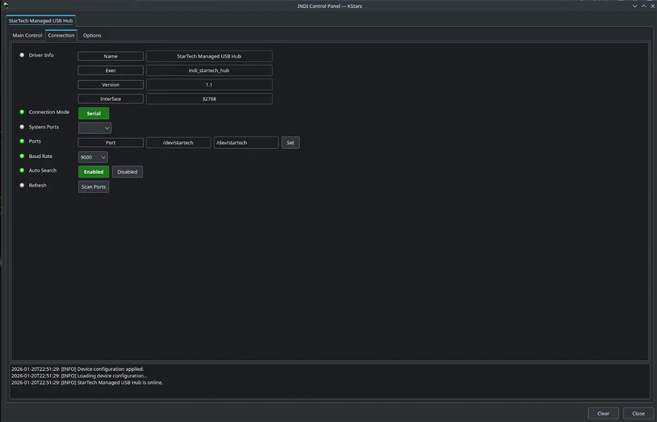Toggle the Serial connection mode
Screen dimensions: 657x422
(x=94, y=113)
